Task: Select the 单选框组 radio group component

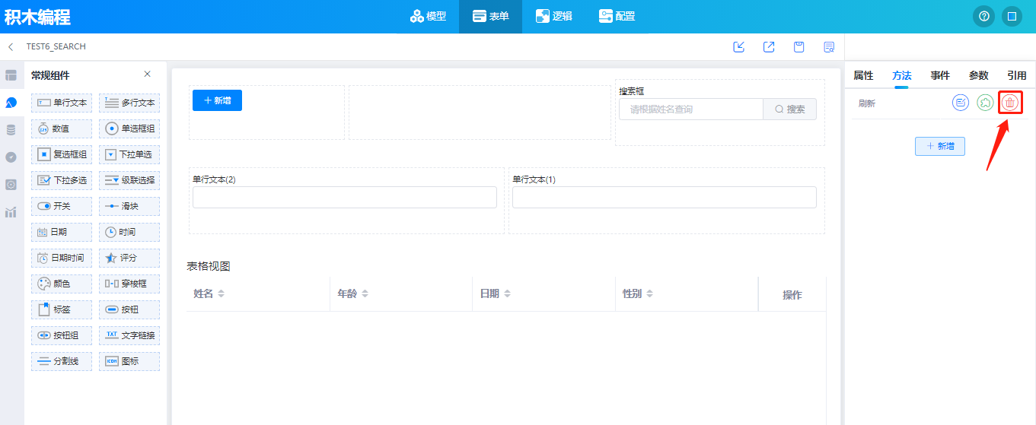Action: (x=129, y=128)
